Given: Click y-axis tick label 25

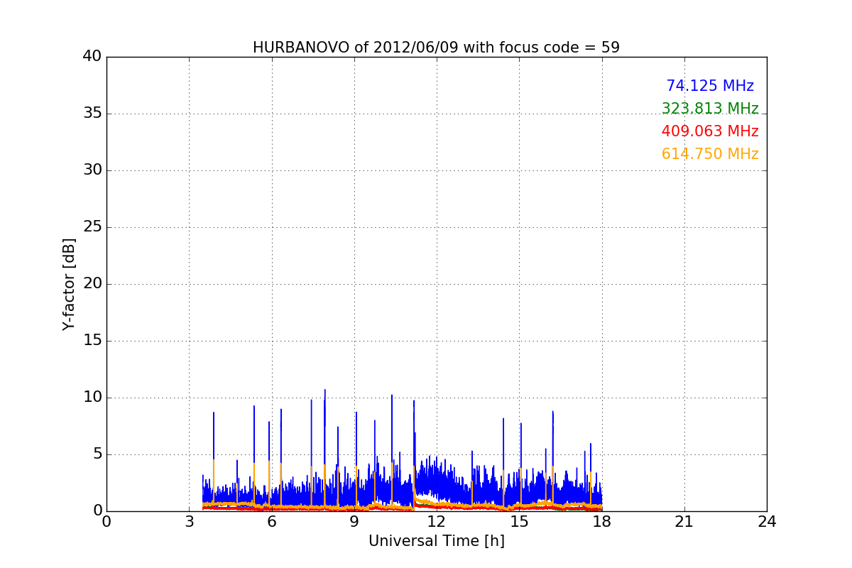Looking at the screenshot, I should [x=92, y=227].
